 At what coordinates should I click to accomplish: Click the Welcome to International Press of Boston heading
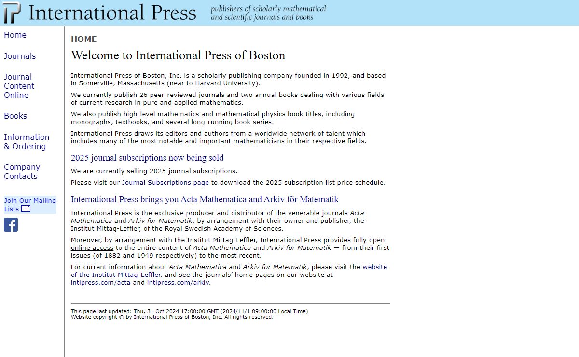[178, 55]
